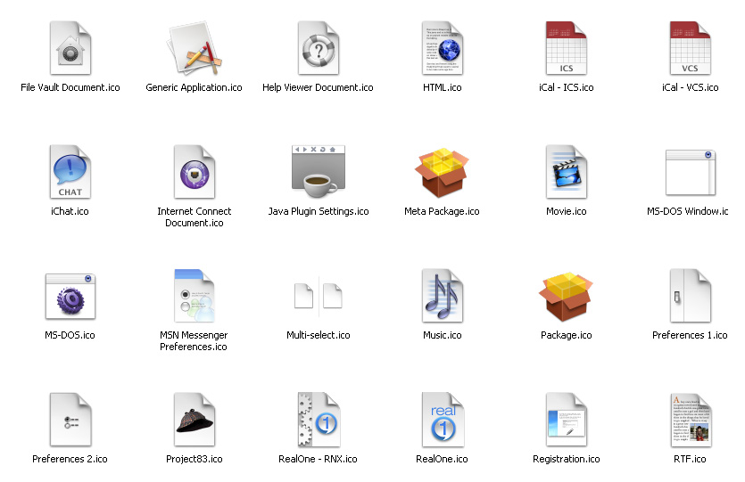Click the "MS-DOS Window.ico" file name text
The image size is (745, 482).
pos(688,211)
